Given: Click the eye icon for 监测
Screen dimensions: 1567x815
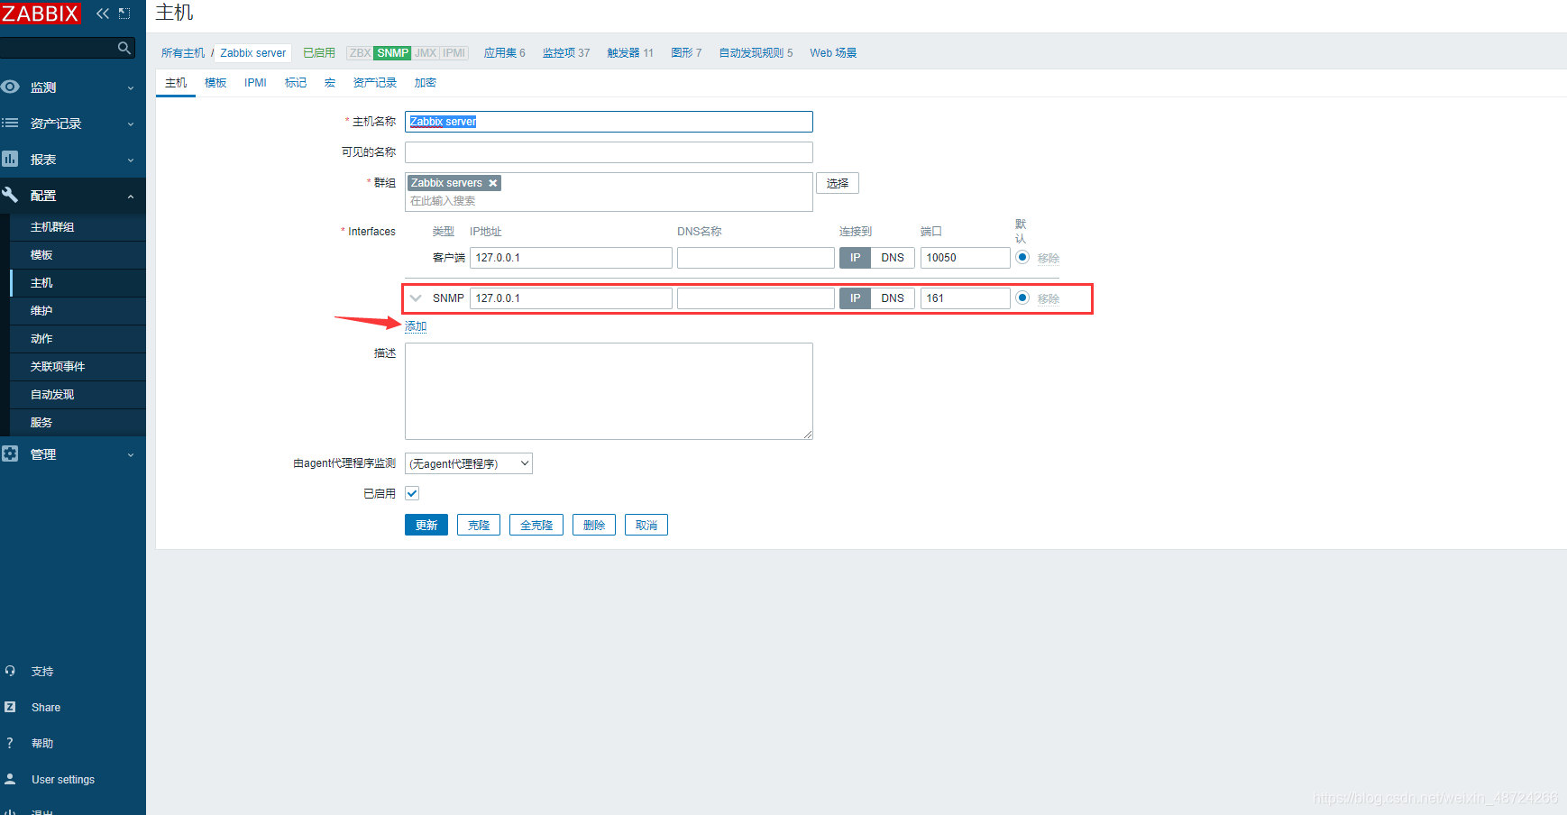Looking at the screenshot, I should [x=10, y=87].
